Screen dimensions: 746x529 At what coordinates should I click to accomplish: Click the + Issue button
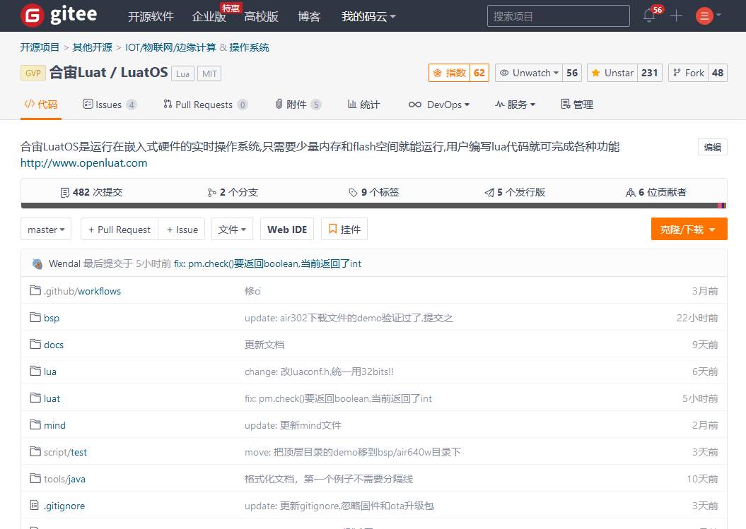[x=182, y=230]
